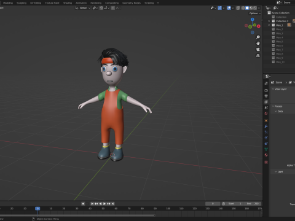Open pivot point dropdown
This screenshot has width=295, height=221.
tap(95, 8)
